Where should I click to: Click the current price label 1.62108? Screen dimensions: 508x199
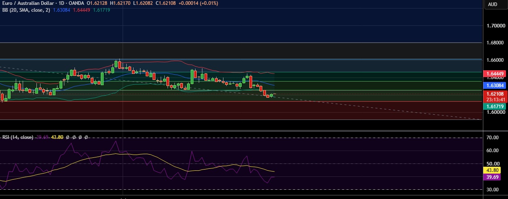(x=495, y=94)
